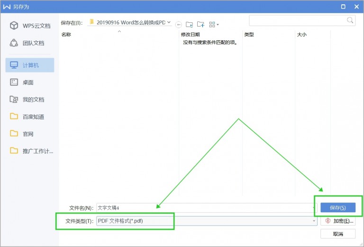The width and height of the screenshot is (364, 247).
Task: Click the back arrow navigation icon
Action: point(178,24)
